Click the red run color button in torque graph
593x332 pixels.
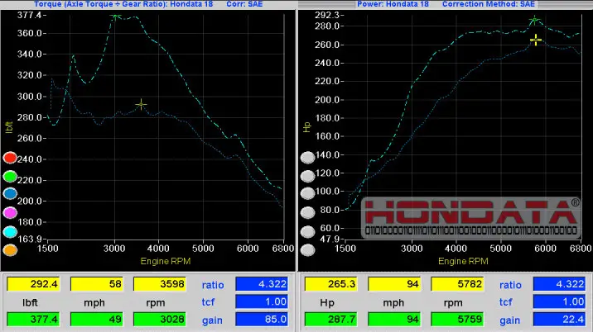[10, 158]
